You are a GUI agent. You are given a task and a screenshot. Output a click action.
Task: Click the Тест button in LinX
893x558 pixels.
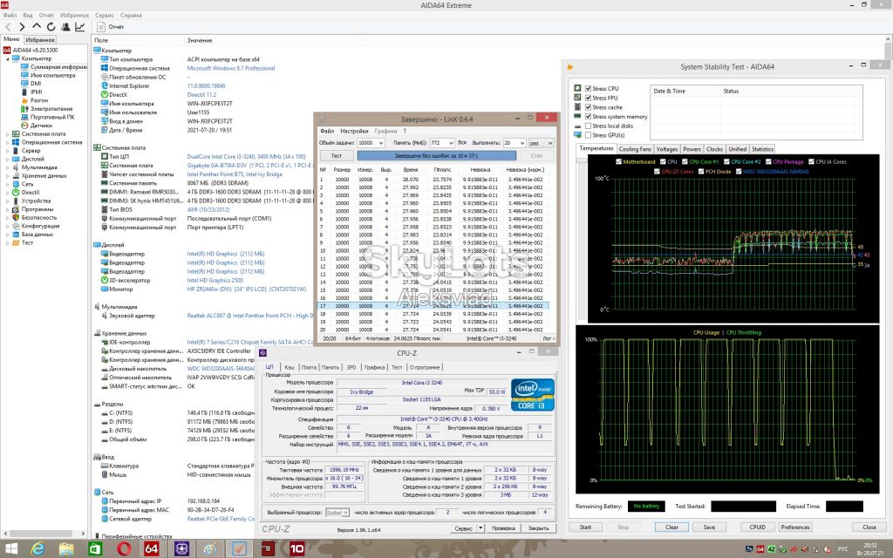click(337, 155)
